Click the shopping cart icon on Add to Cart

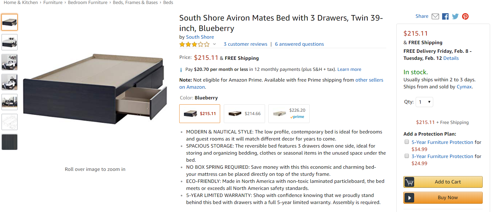[x=409, y=182]
